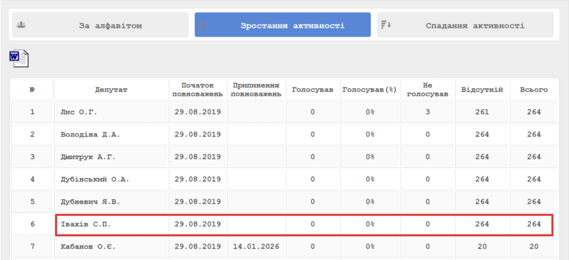Select deputy Дубінський О.А.

(x=94, y=179)
